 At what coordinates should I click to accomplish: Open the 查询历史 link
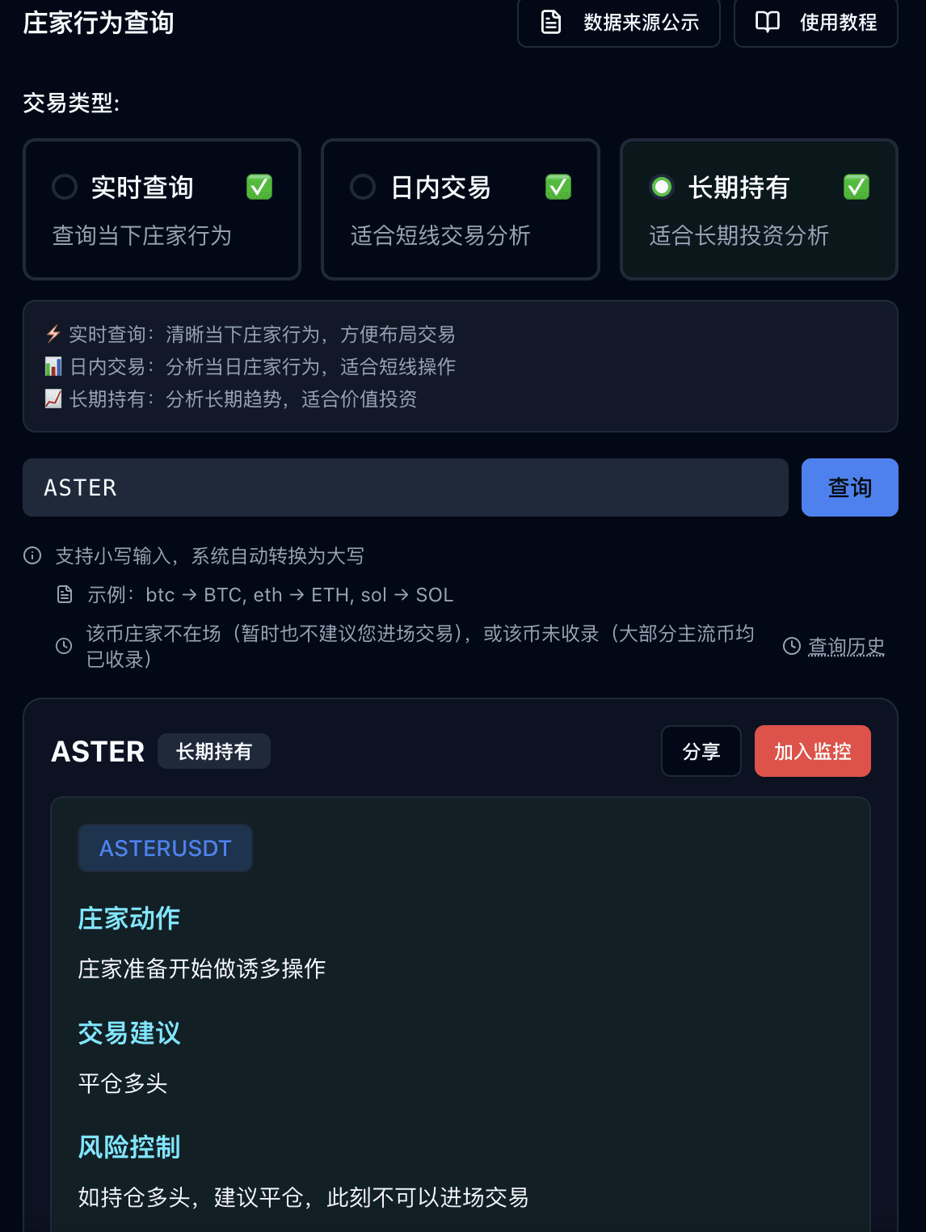(x=846, y=647)
